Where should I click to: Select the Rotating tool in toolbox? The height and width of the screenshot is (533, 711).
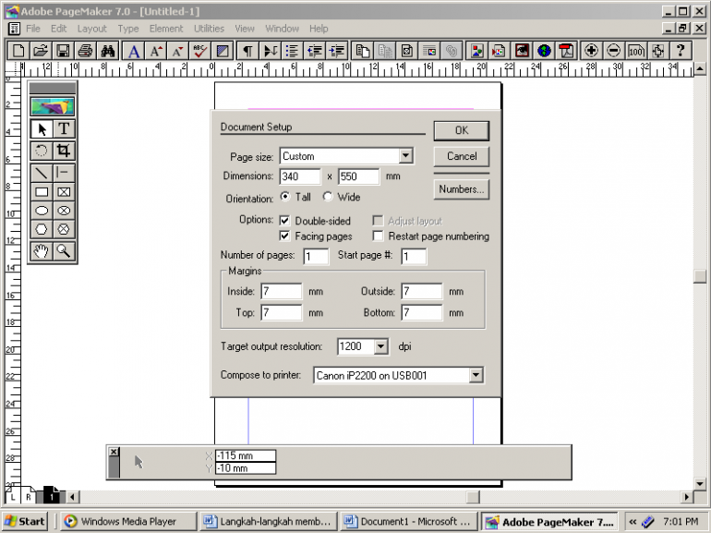[42, 151]
